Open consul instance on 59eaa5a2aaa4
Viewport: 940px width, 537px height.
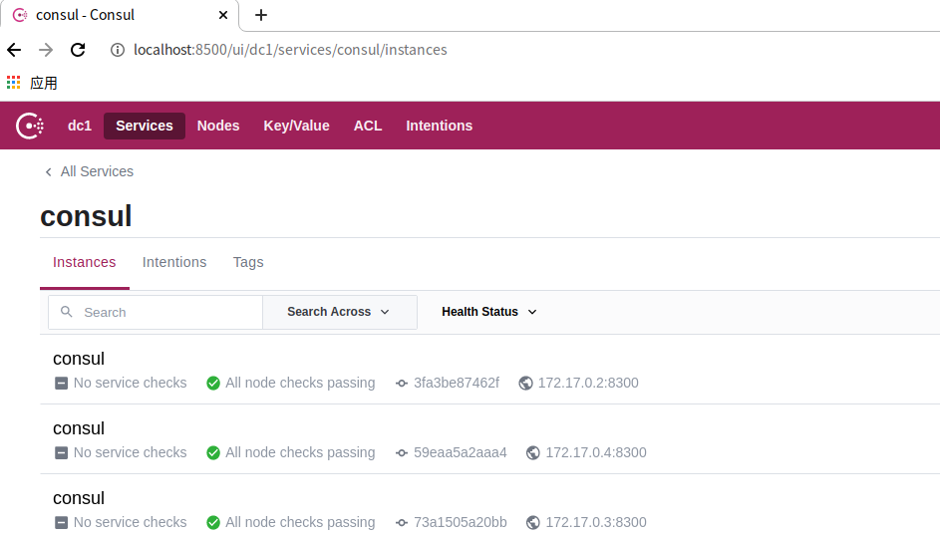pos(79,428)
